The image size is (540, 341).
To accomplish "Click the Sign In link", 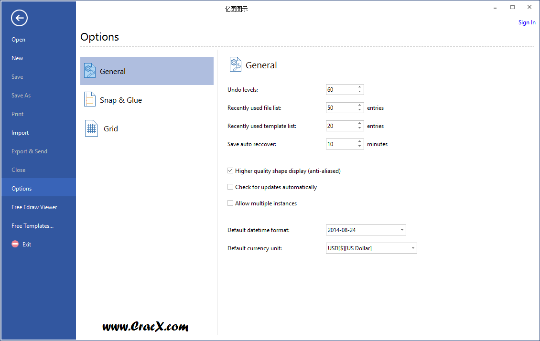I will [527, 22].
